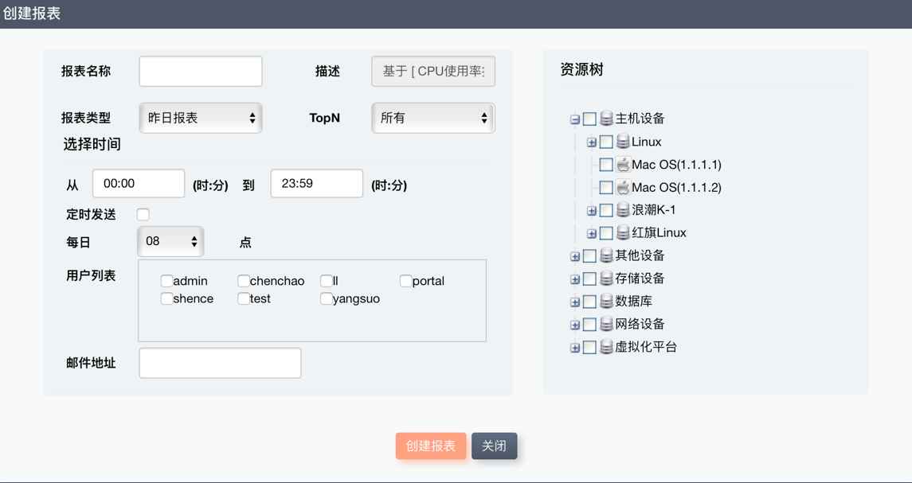
Task: Expand the 其他设备 tree node
Action: [x=574, y=256]
